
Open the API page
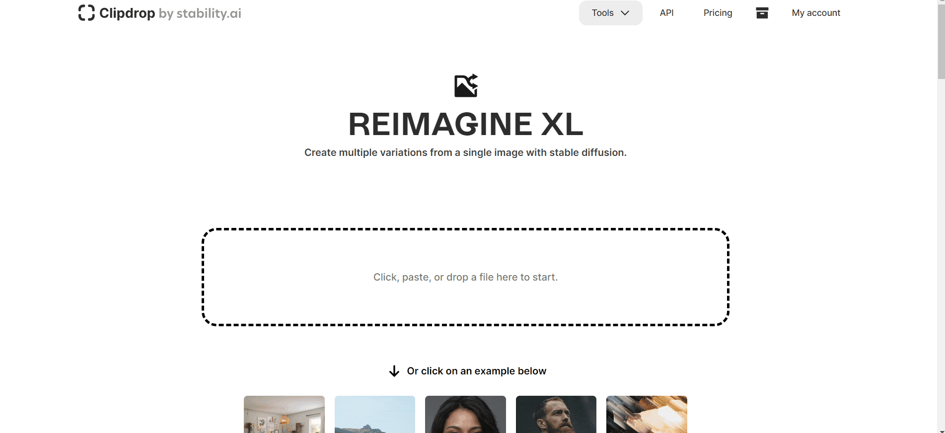(x=666, y=13)
